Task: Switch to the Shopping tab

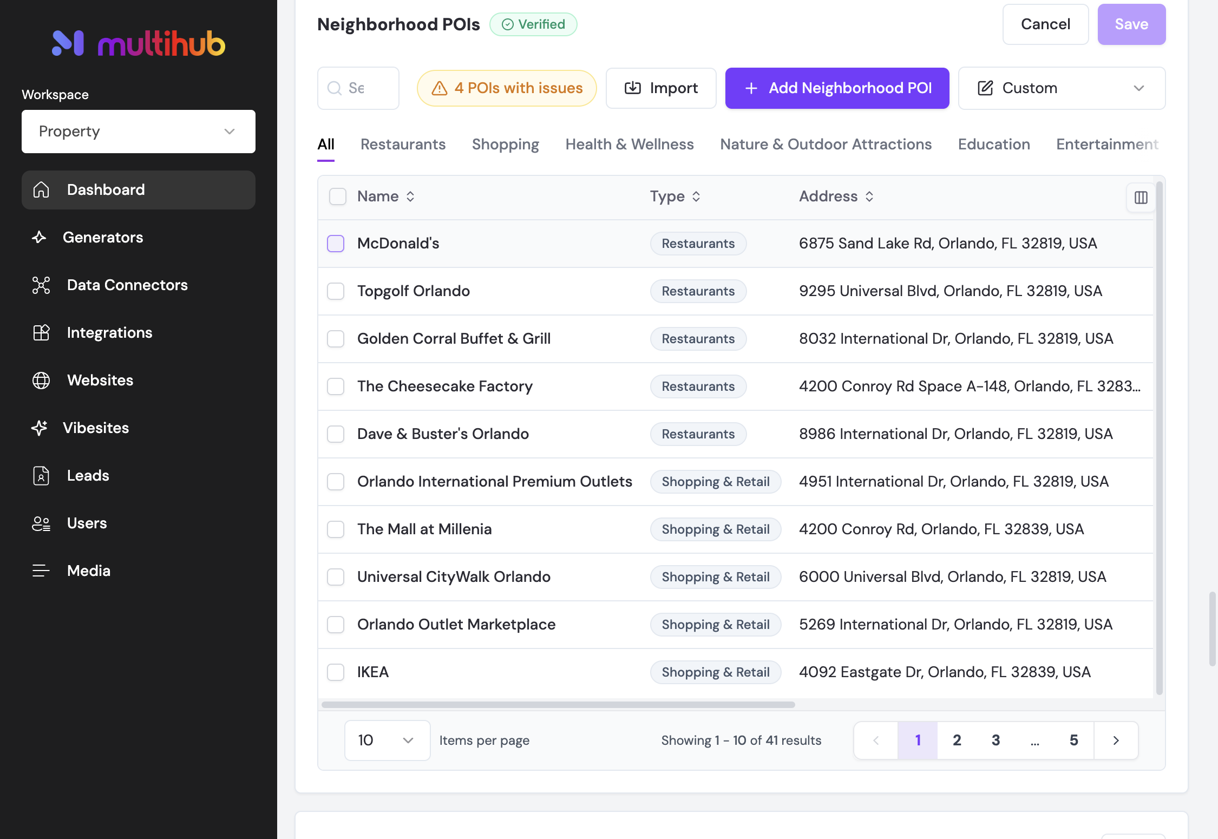Action: coord(506,145)
